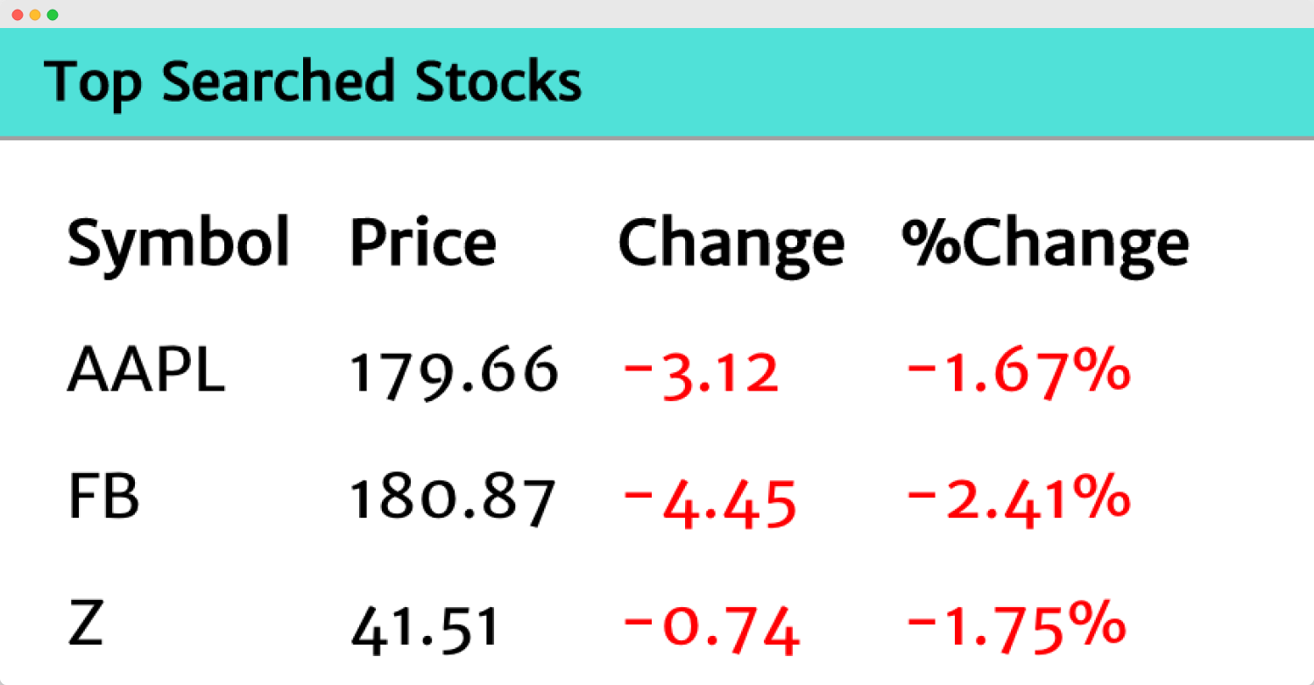Maximize the window with green button
This screenshot has width=1314, height=685.
pos(53,15)
